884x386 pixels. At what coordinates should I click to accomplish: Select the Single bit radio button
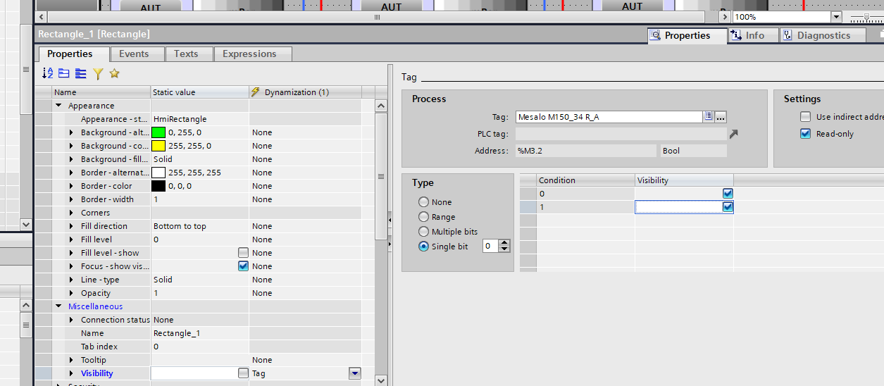(423, 247)
